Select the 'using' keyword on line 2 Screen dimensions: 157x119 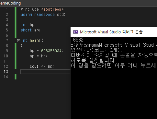point(26,15)
